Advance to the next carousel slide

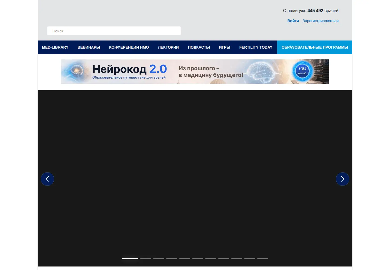pyautogui.click(x=343, y=179)
